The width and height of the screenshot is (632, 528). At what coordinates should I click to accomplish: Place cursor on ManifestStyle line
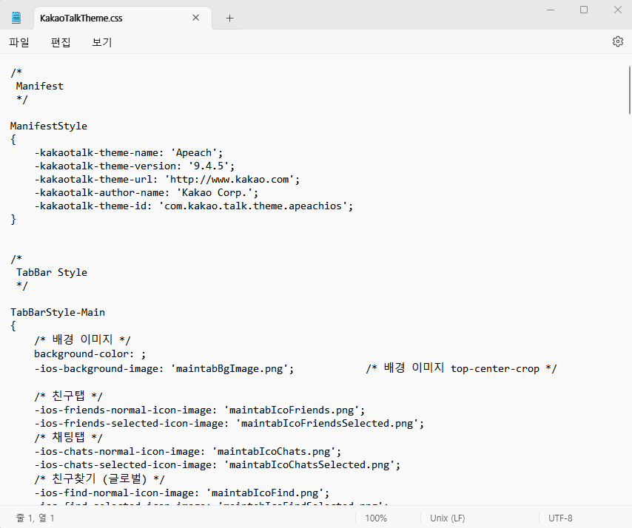coord(49,126)
